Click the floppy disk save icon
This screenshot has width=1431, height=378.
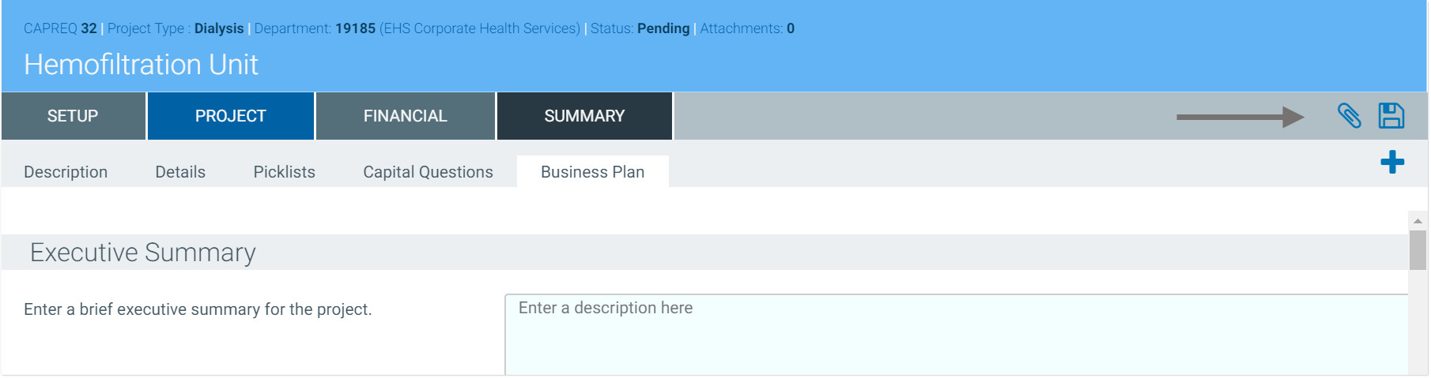pos(1391,116)
